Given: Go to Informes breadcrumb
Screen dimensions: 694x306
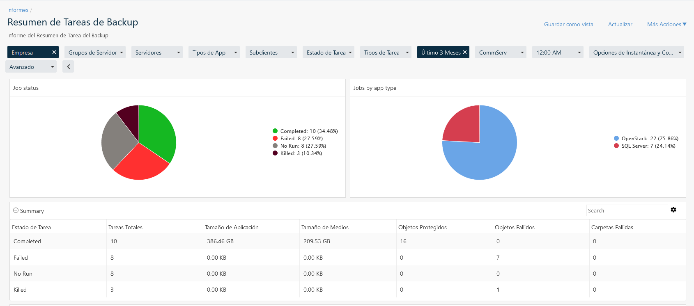Looking at the screenshot, I should 18,10.
